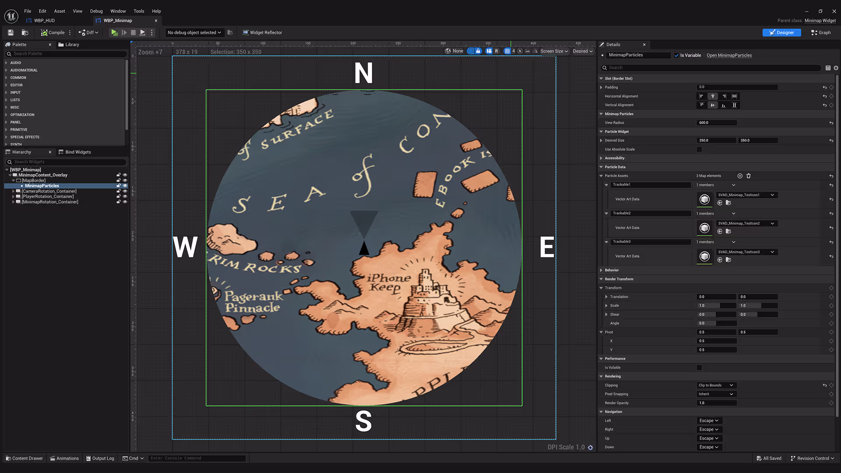
Task: Open the Compile options three-dot menu
Action: (x=70, y=32)
